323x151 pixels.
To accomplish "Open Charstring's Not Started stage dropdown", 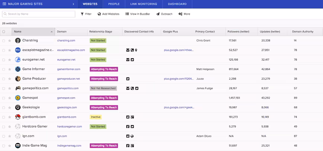I will point(98,41).
